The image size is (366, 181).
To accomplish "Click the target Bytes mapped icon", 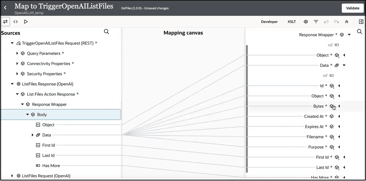I will (x=332, y=106).
